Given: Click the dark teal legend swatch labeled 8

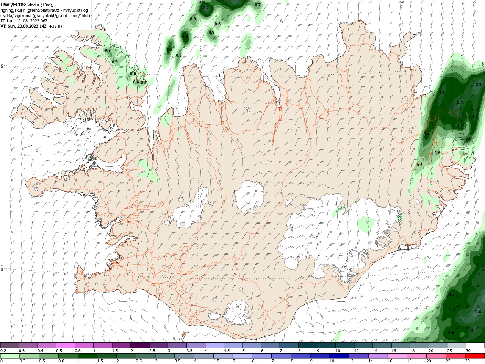Looking at the screenshot, I should click(307, 345).
